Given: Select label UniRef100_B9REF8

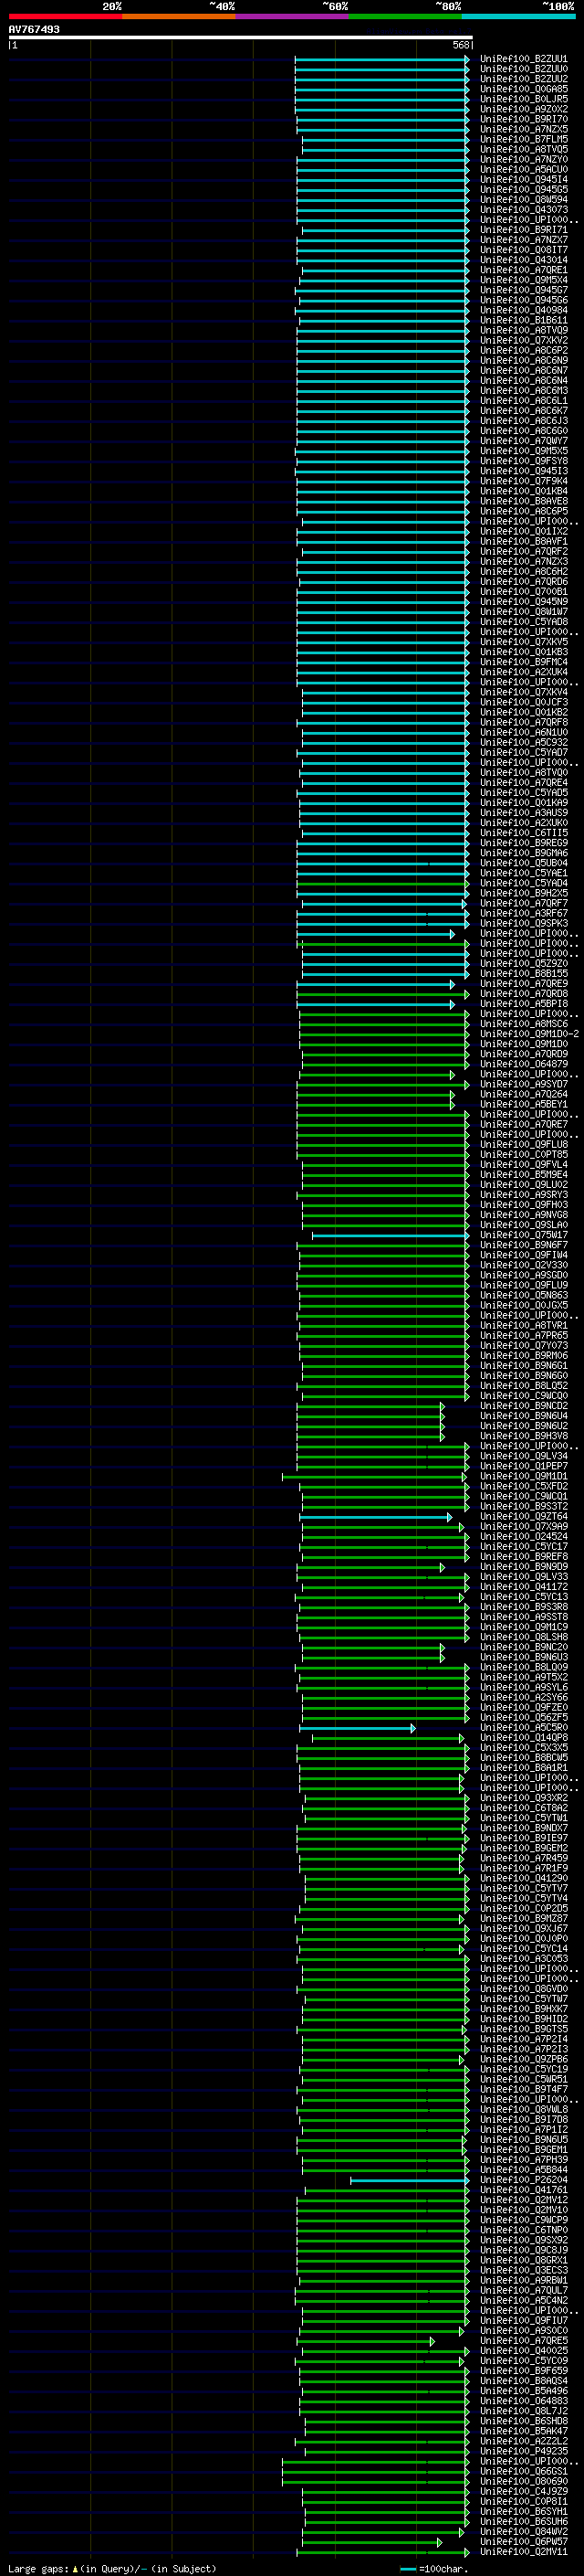Looking at the screenshot, I should (523, 1556).
